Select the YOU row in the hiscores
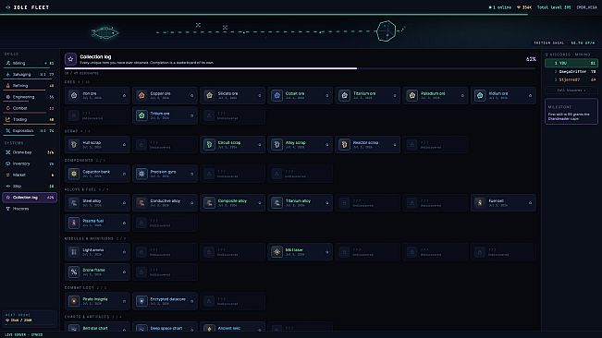Image resolution: width=602 pixels, height=338 pixels. (x=571, y=63)
